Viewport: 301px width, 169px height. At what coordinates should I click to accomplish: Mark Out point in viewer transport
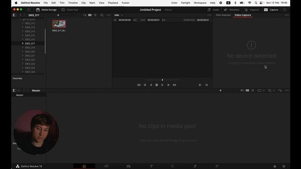206,85
